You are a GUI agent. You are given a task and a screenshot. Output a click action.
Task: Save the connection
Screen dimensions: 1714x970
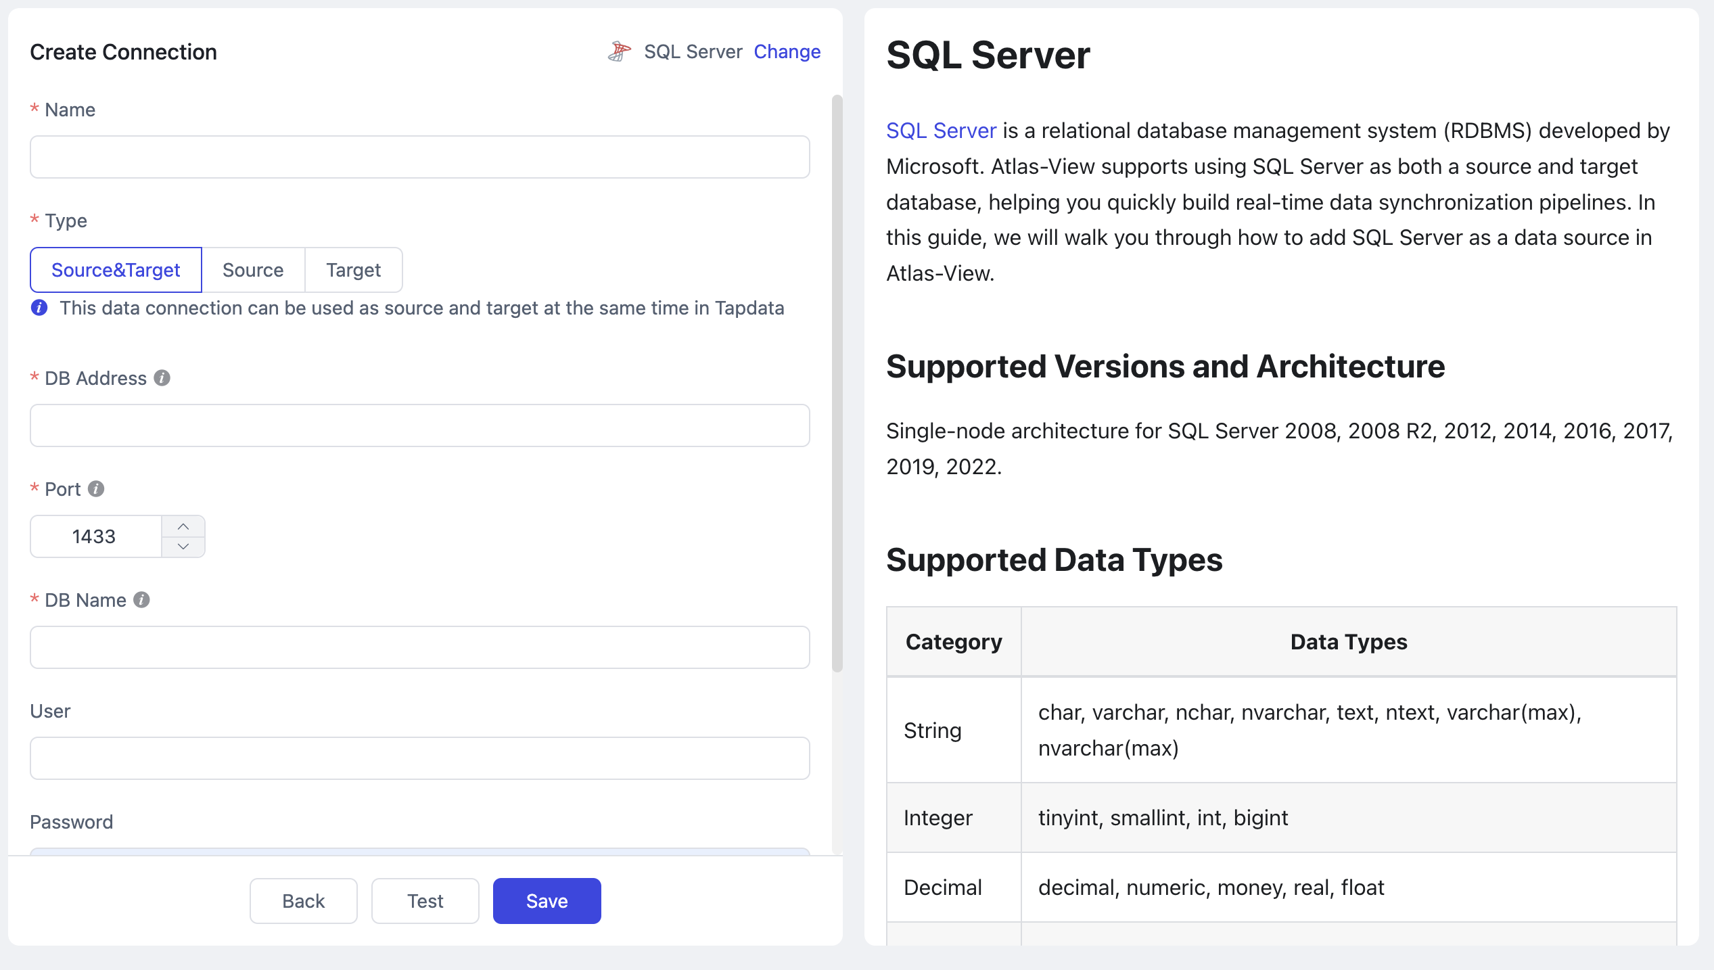coord(547,901)
